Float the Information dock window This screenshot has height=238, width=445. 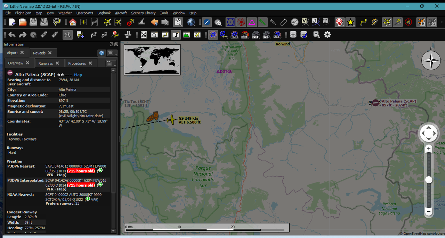point(112,44)
